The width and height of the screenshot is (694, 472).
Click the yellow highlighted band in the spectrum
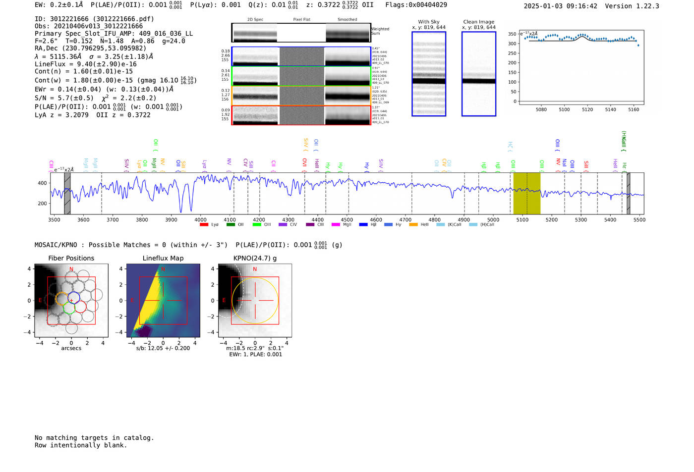[x=526, y=193]
